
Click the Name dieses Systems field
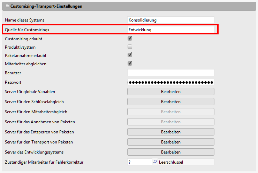(x=170, y=20)
